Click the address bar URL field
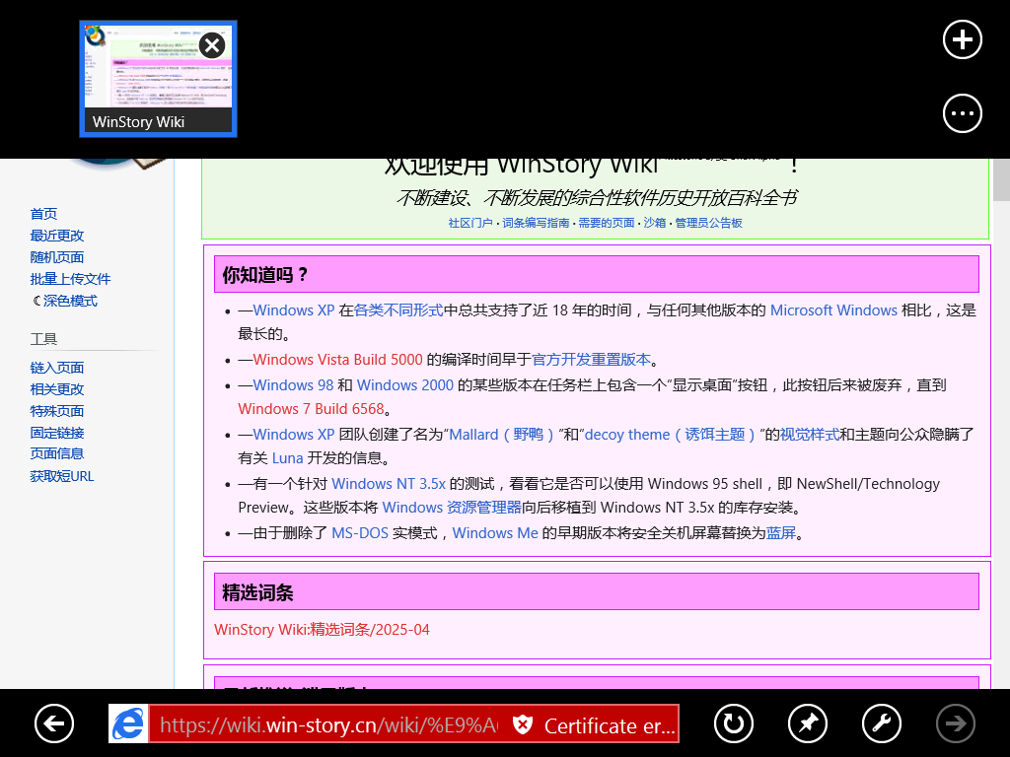 328,724
